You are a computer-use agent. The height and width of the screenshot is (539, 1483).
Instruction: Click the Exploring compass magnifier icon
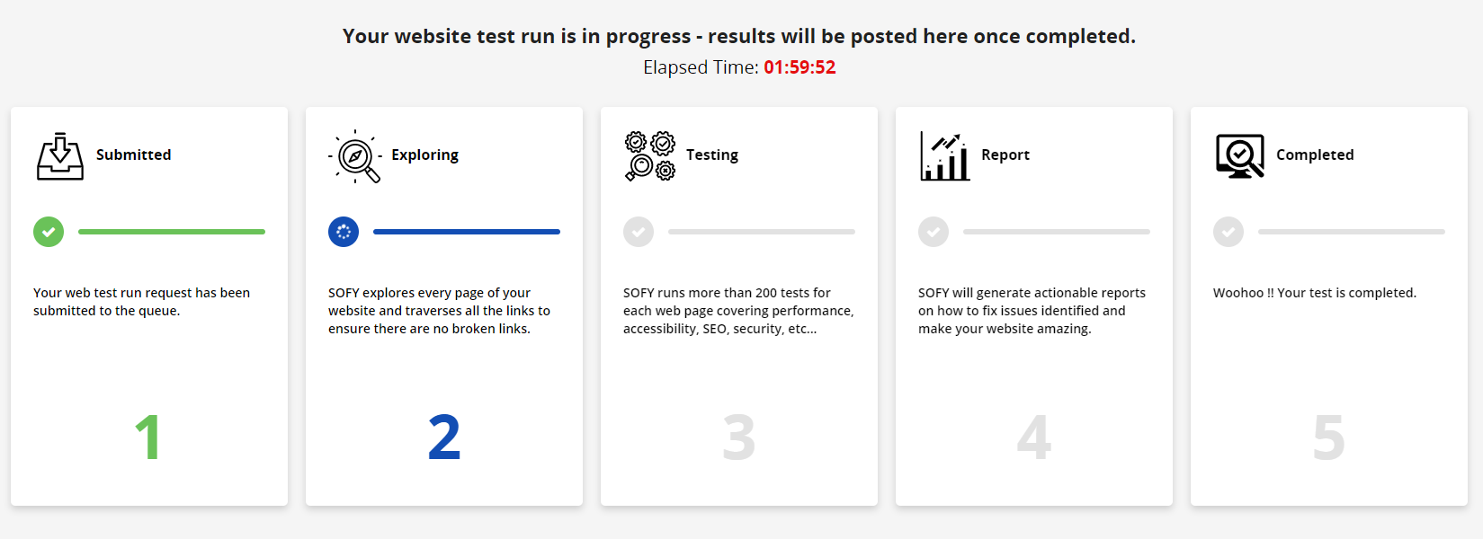tap(355, 156)
